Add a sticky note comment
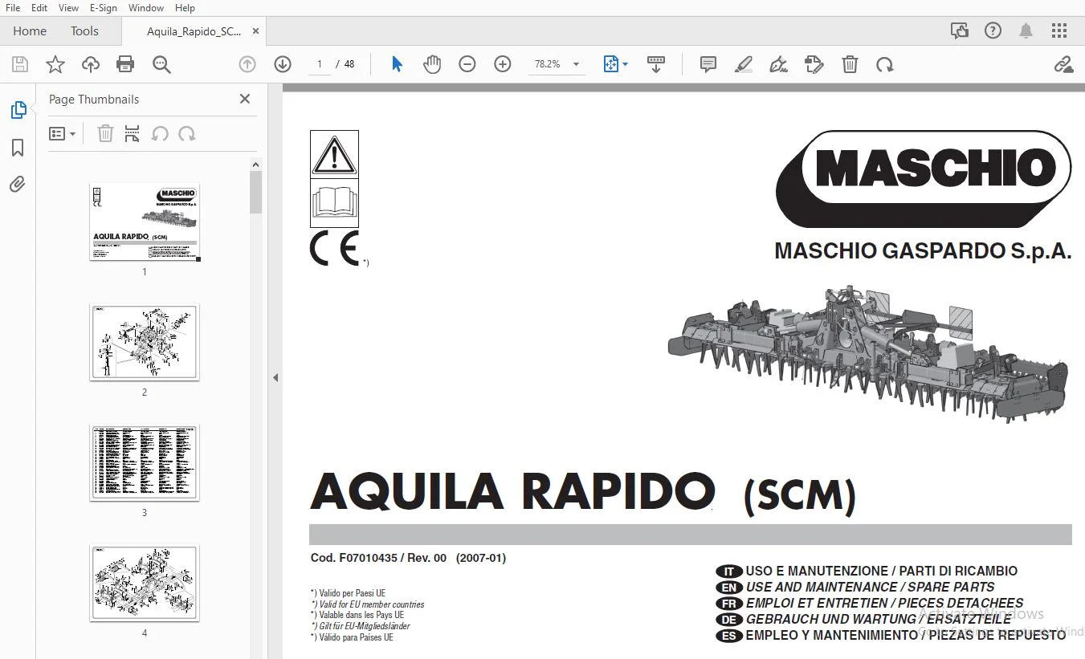This screenshot has width=1085, height=659. 708,64
